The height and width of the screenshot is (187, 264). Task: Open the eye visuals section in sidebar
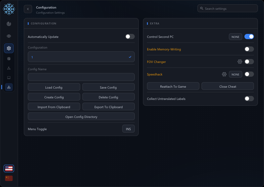(9, 36)
